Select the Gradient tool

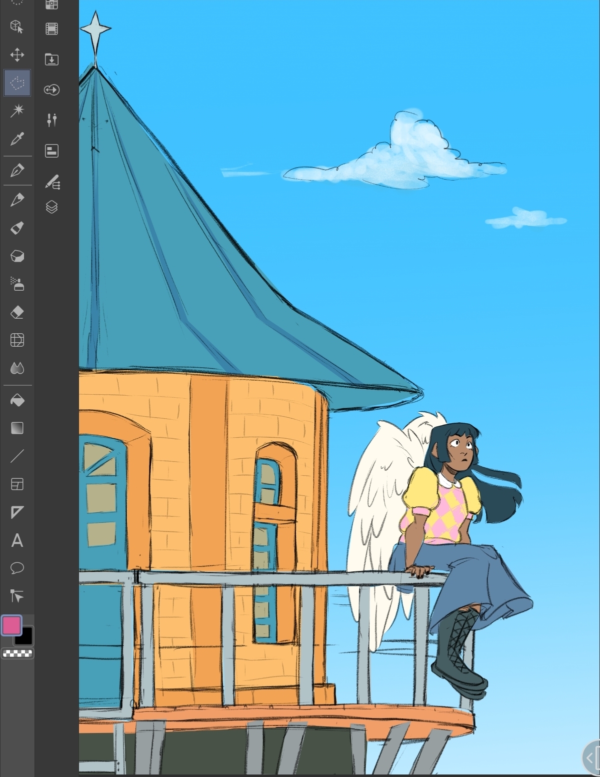coord(17,428)
